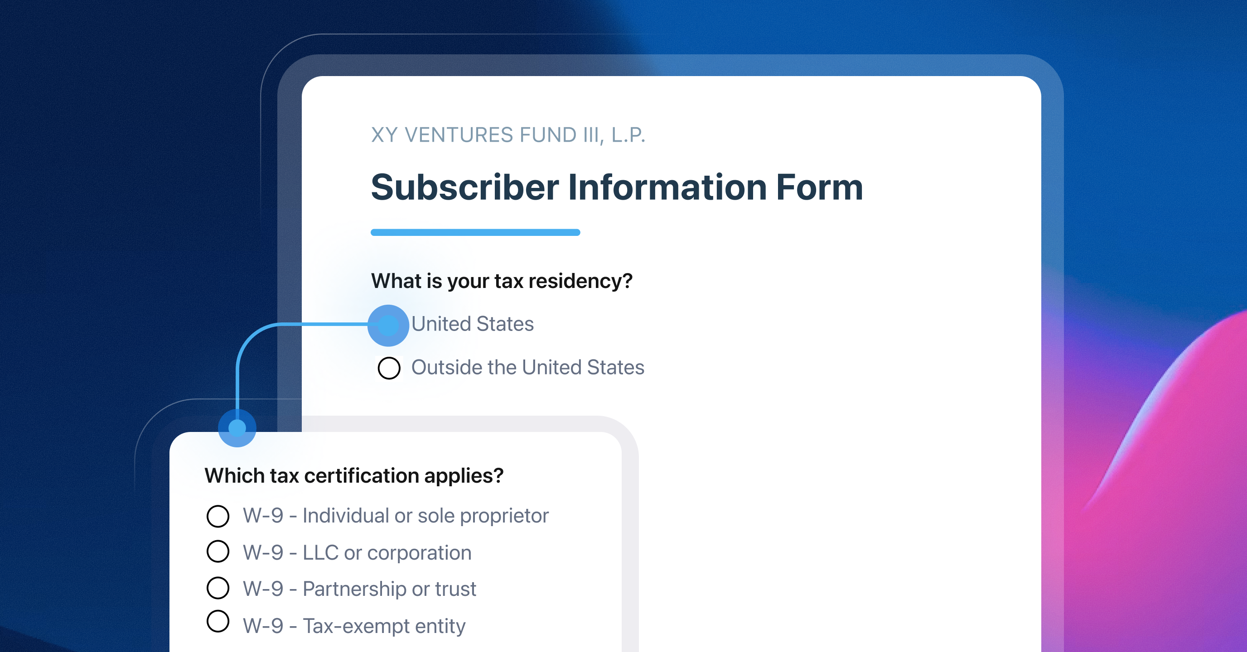Click the 'W-9 - Tax-exempt entity' label
This screenshot has height=652, width=1247.
[354, 626]
